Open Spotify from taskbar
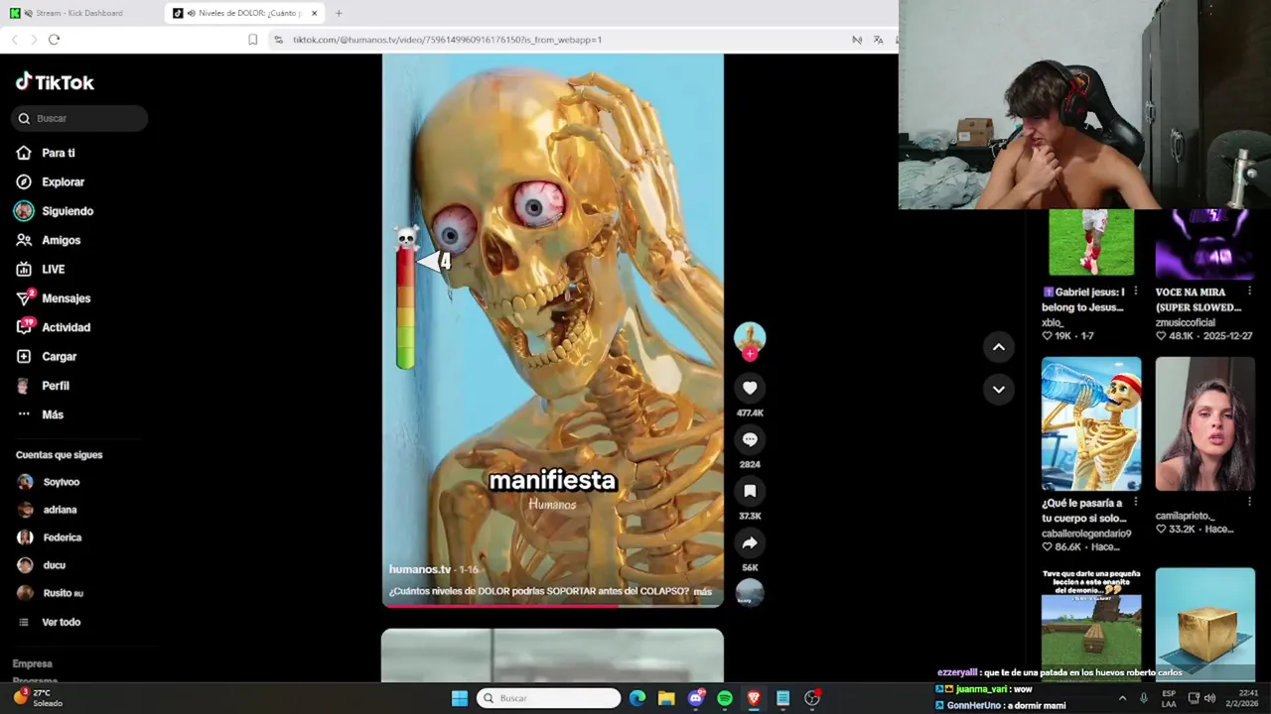Image resolution: width=1271 pixels, height=714 pixels. coord(725,698)
